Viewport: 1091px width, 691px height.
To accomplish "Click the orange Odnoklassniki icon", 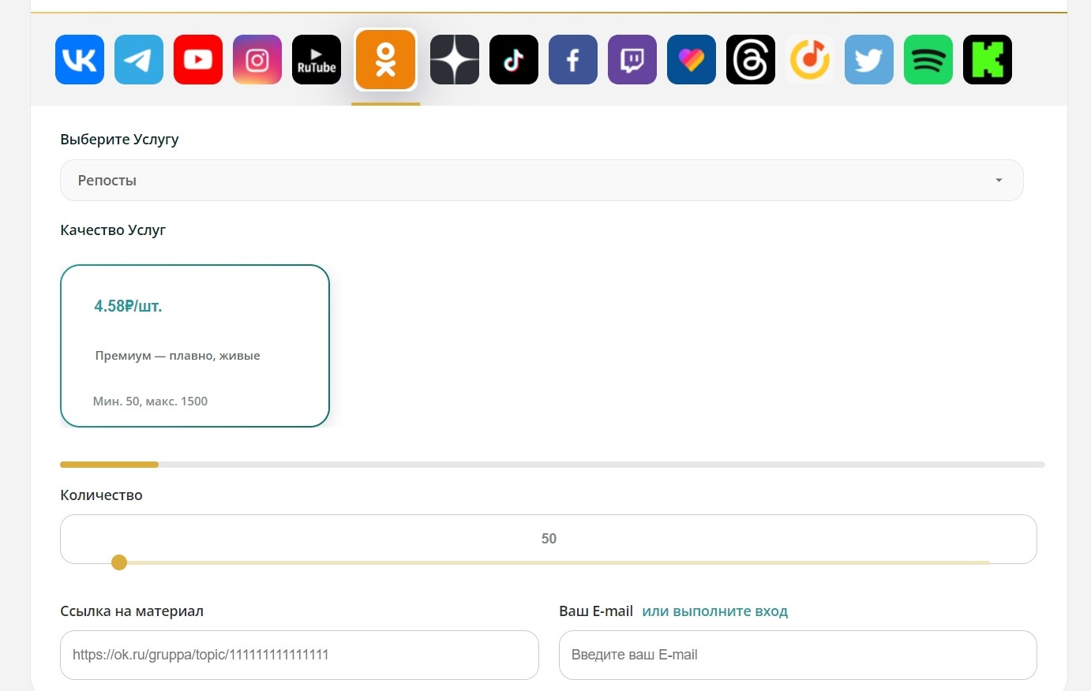I will coord(385,59).
